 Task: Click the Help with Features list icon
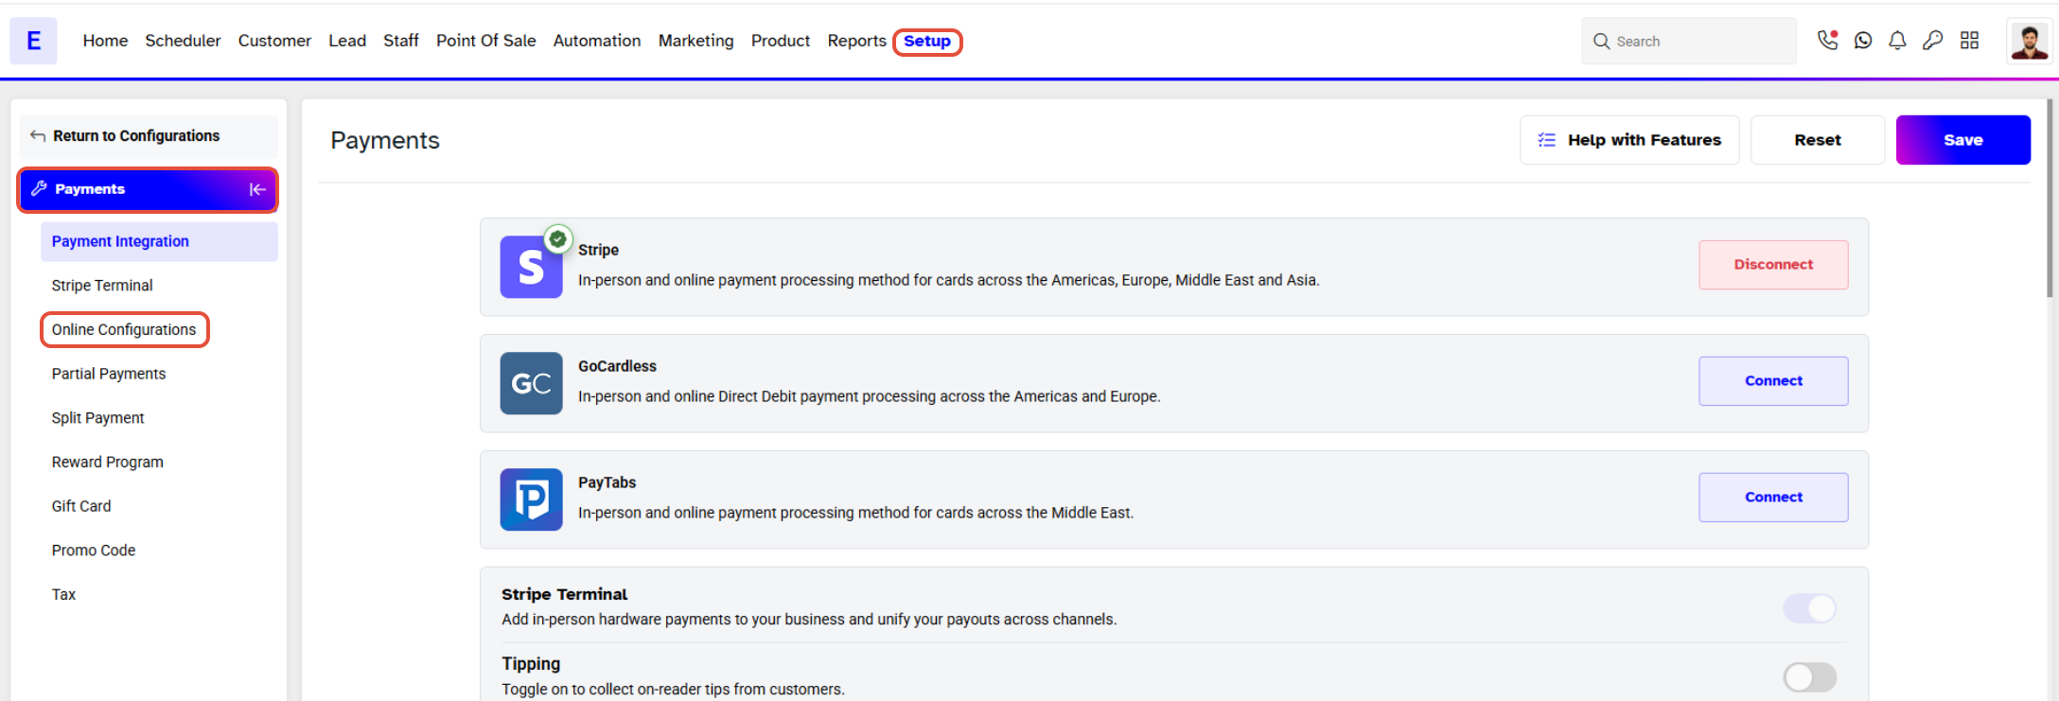(x=1547, y=140)
